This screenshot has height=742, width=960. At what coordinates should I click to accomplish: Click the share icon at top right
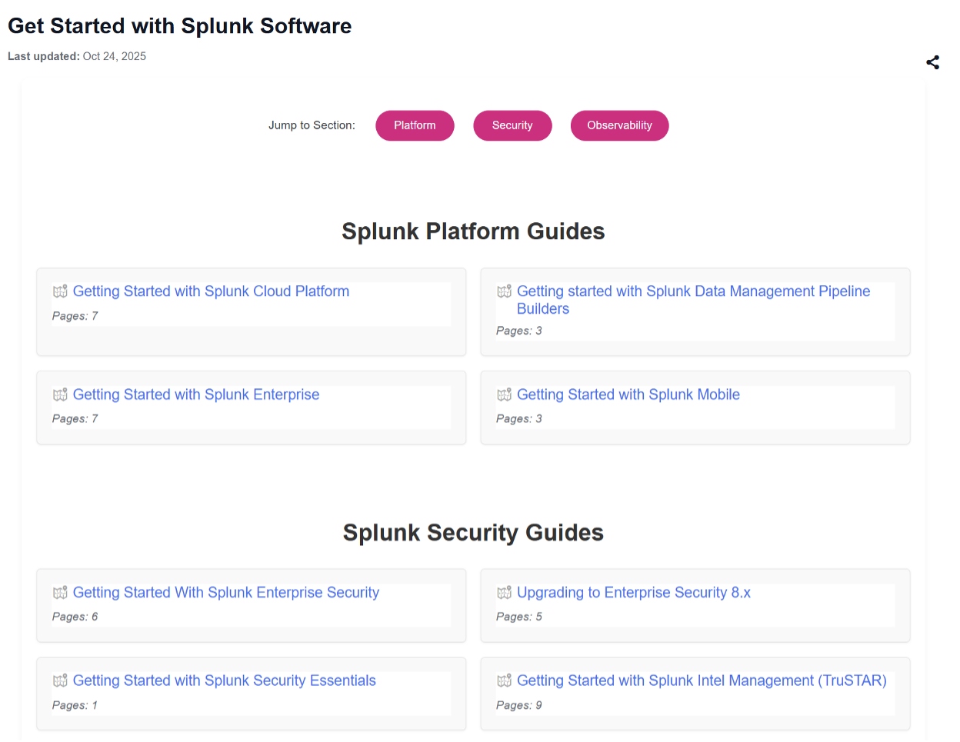tap(932, 62)
